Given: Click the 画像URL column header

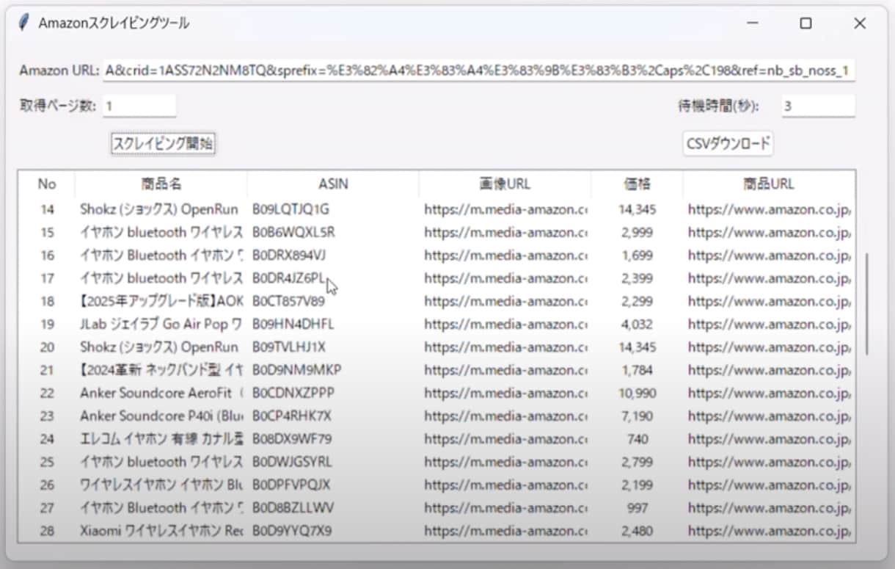Looking at the screenshot, I should click(x=505, y=184).
